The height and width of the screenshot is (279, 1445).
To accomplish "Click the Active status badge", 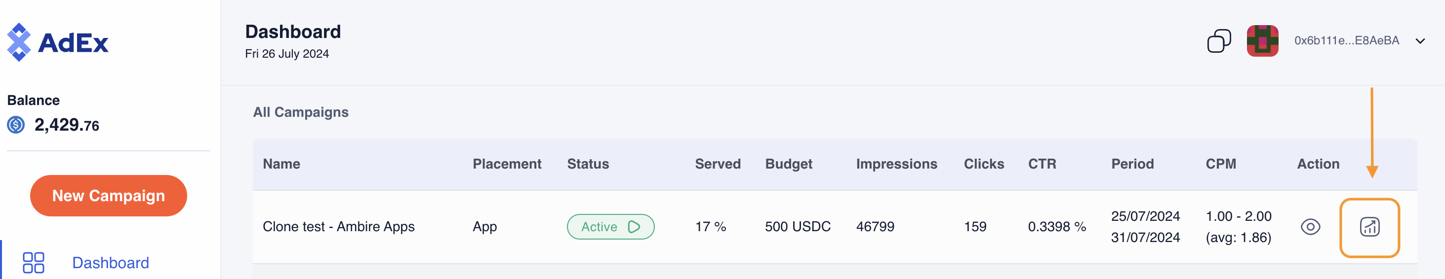I will (610, 227).
